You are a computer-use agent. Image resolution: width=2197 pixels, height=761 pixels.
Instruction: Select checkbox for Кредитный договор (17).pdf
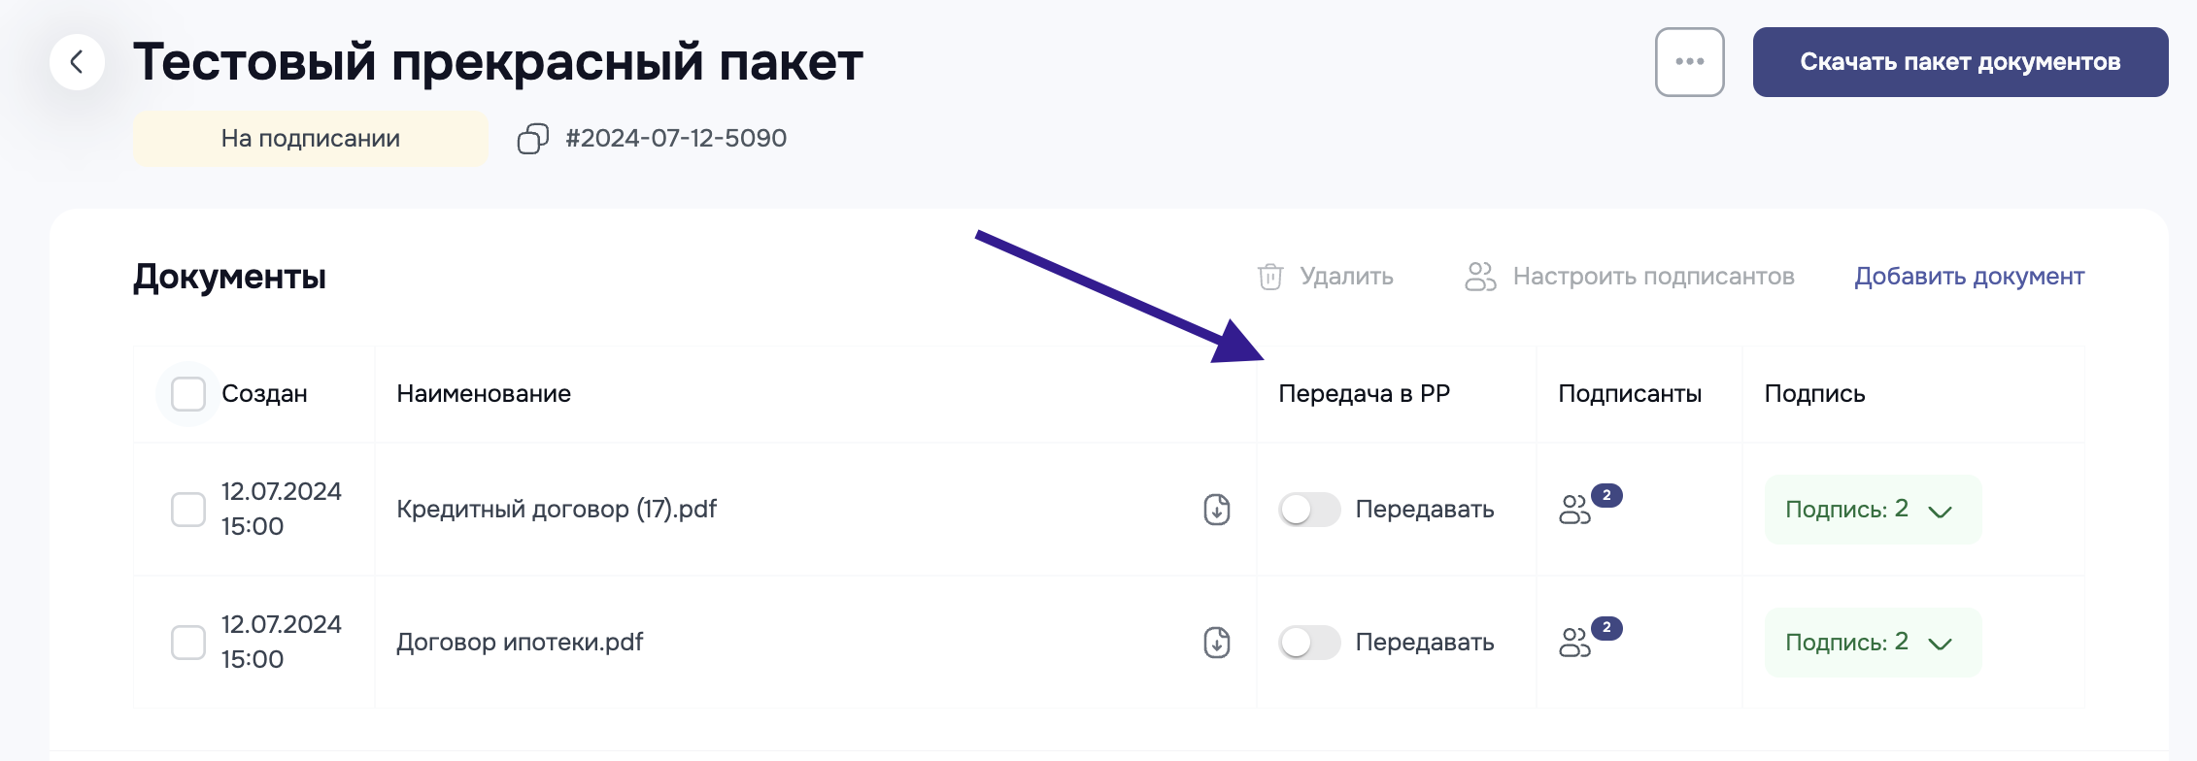pos(188,510)
